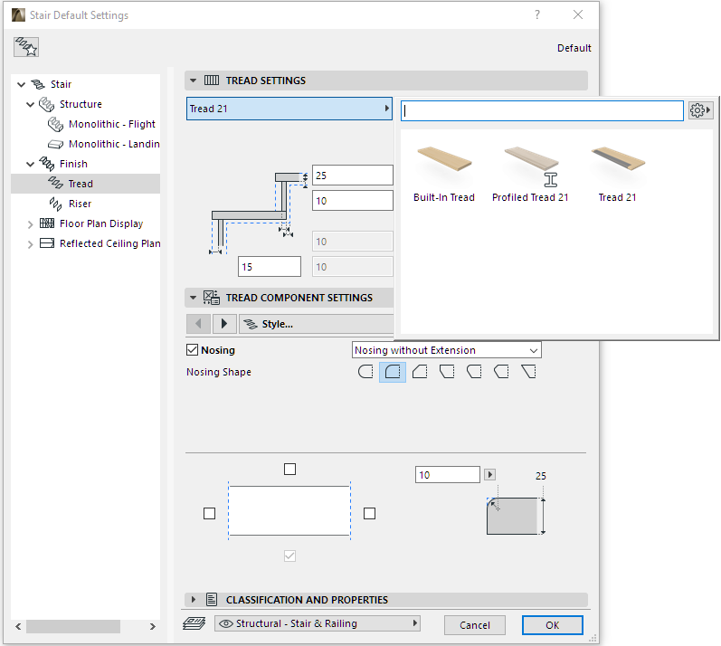721x646 pixels.
Task: Click the tree panel horizontal scrollbar
Action: point(73,626)
